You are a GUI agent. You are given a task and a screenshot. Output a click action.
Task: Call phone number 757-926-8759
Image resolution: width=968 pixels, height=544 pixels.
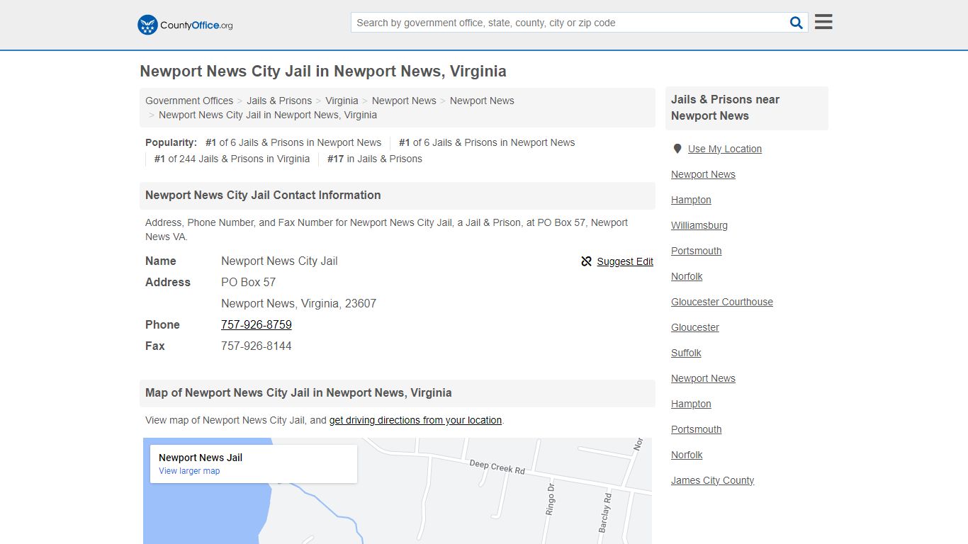point(257,324)
